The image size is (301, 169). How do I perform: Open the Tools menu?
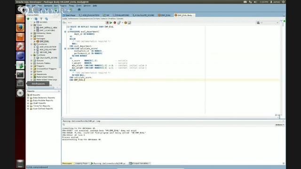pyautogui.click(x=79, y=6)
